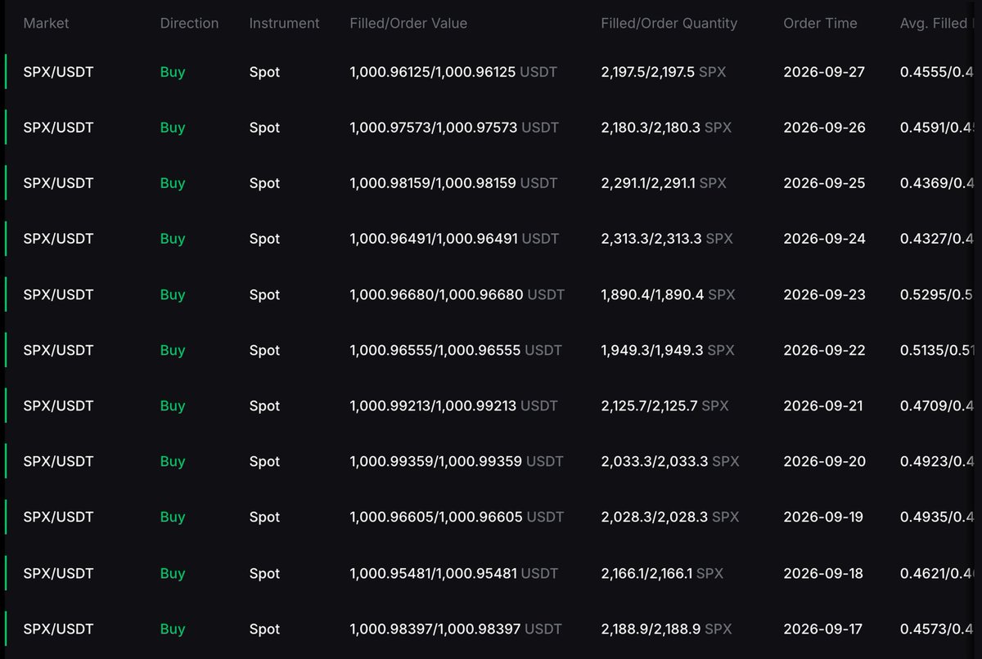Click quantity 1,949.3/1,949.3 SPX
Image resolution: width=982 pixels, height=659 pixels.
click(668, 350)
